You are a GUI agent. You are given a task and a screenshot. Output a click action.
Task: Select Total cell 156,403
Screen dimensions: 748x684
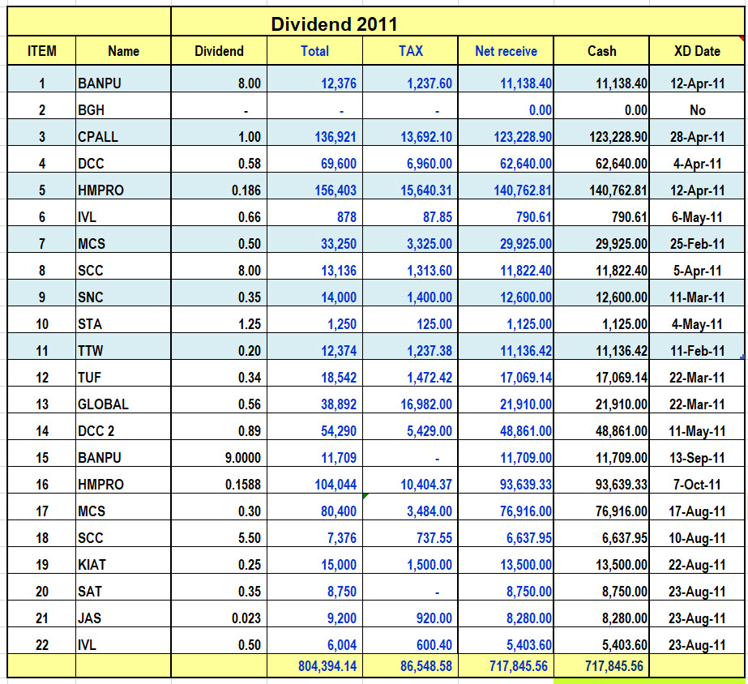click(x=315, y=186)
